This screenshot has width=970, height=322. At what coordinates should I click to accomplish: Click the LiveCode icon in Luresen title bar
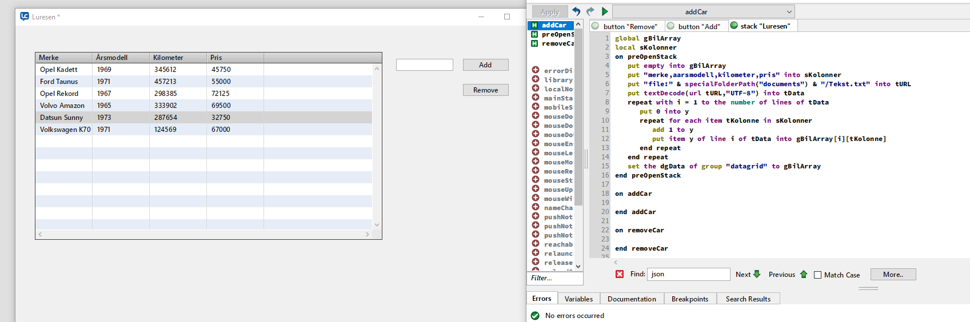[x=25, y=17]
